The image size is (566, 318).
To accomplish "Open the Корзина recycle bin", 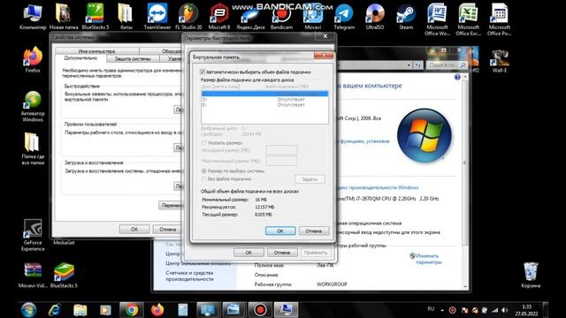I will click(x=531, y=275).
